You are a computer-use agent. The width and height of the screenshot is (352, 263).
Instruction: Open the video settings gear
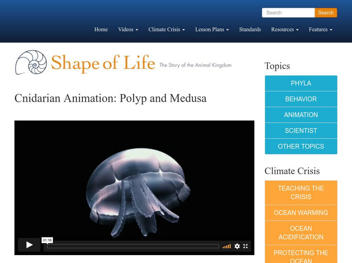point(238,246)
